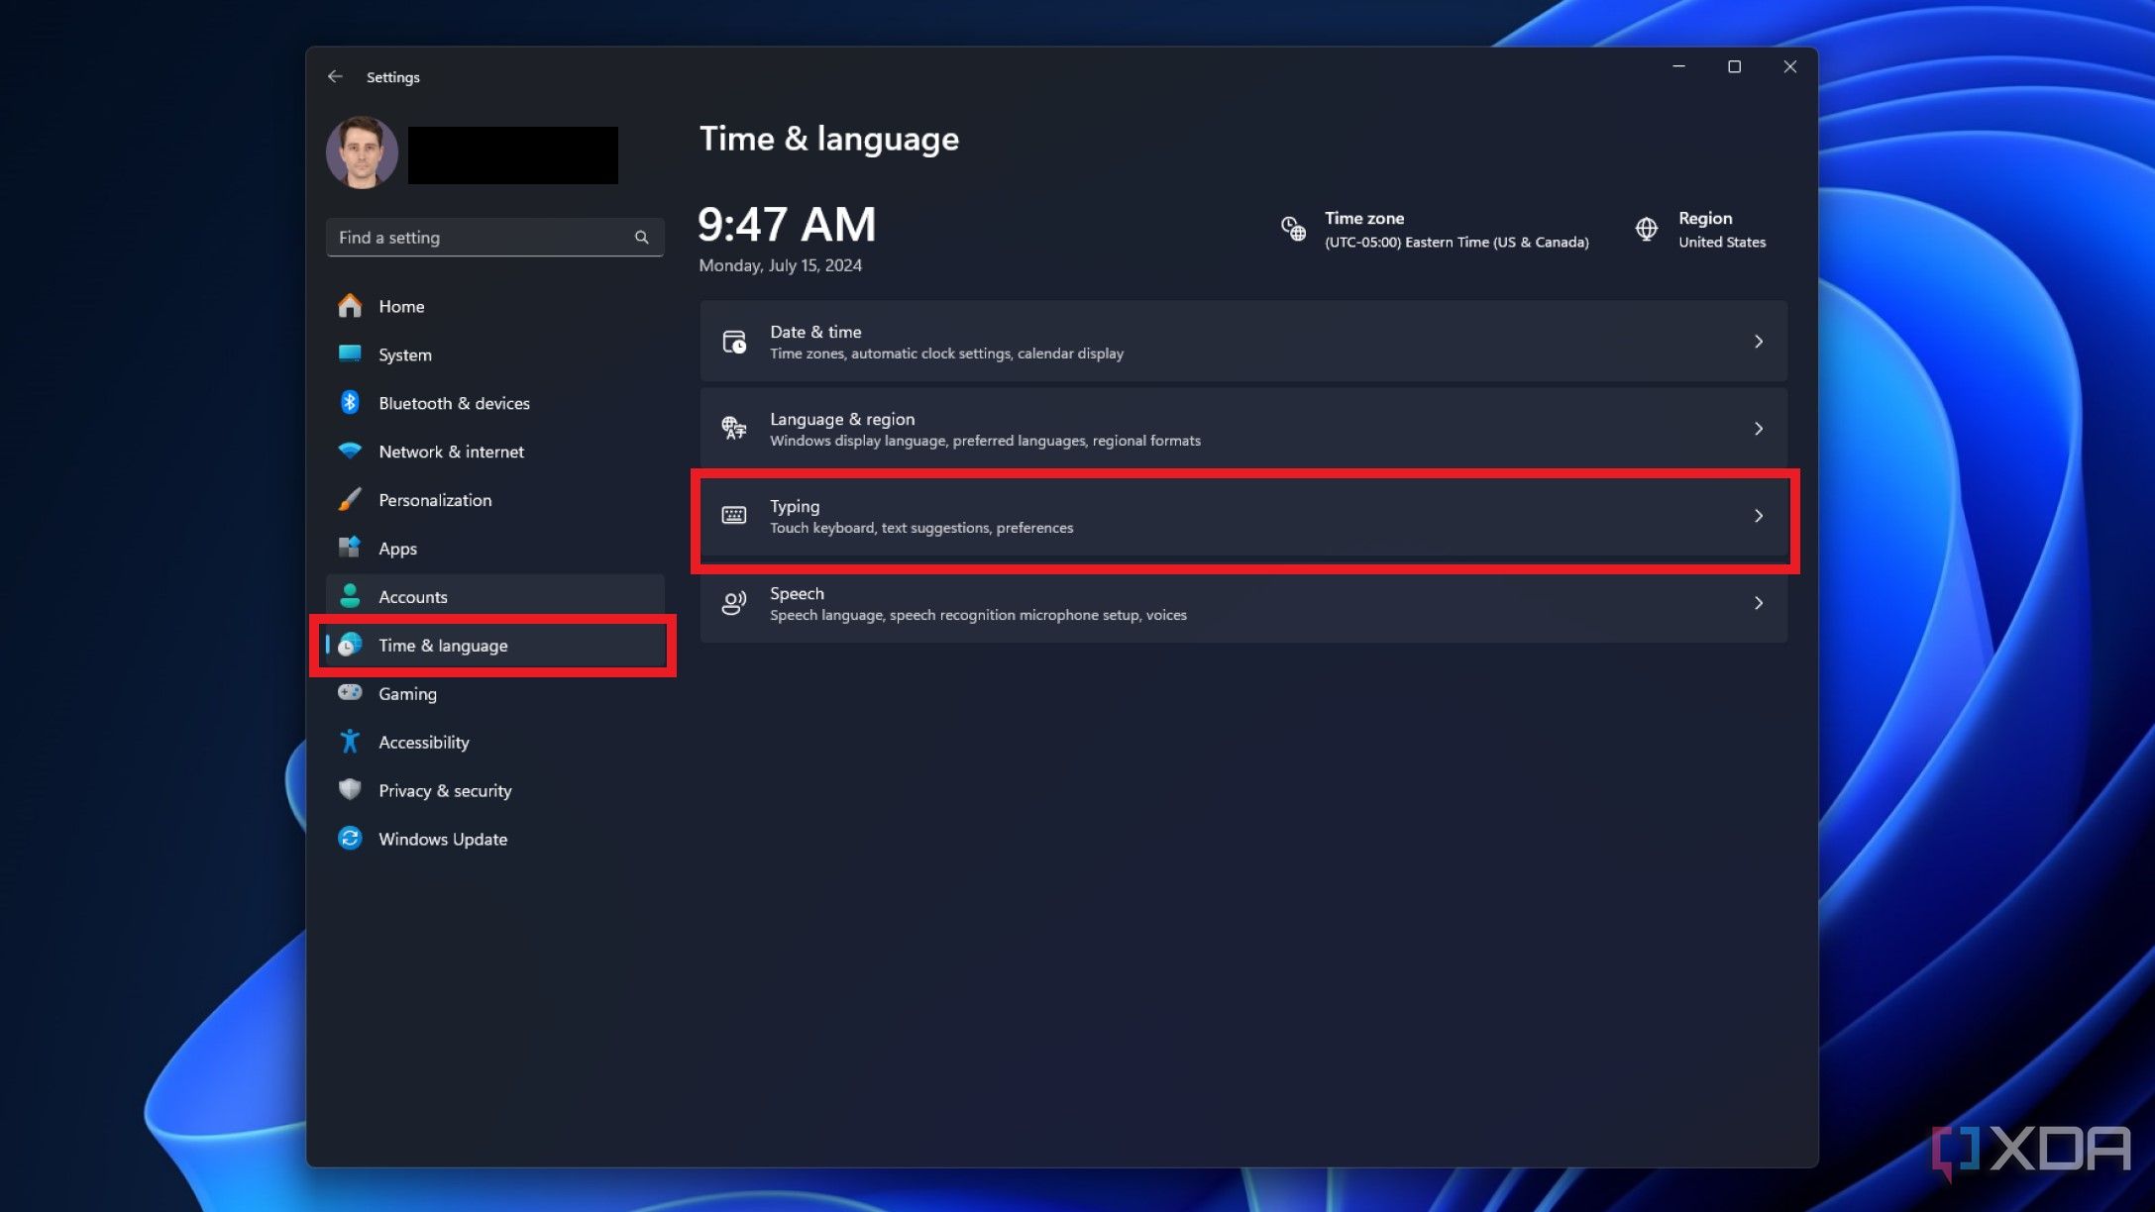The width and height of the screenshot is (2155, 1212).
Task: Click the Privacy & security shield icon
Action: click(350, 789)
